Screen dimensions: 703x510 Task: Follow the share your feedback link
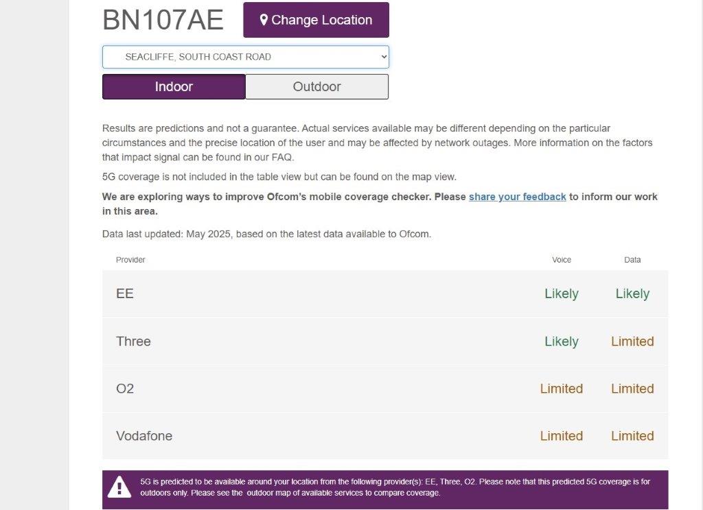(518, 197)
